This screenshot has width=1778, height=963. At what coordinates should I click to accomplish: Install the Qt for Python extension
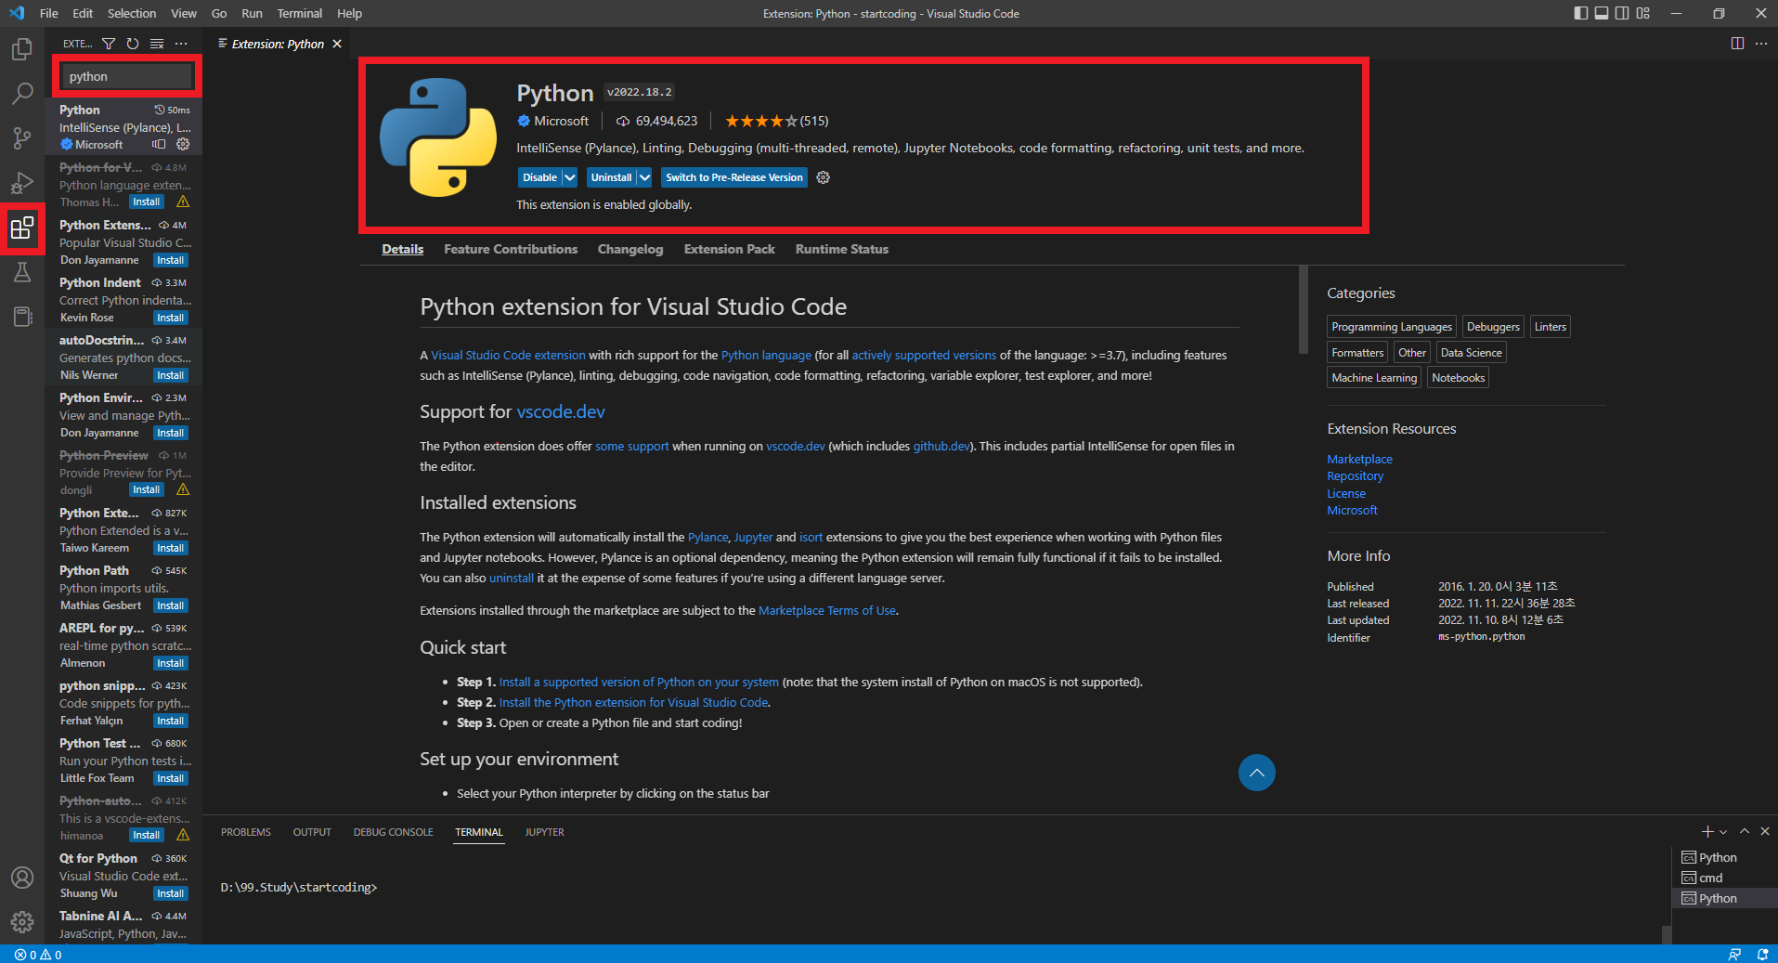point(171,893)
